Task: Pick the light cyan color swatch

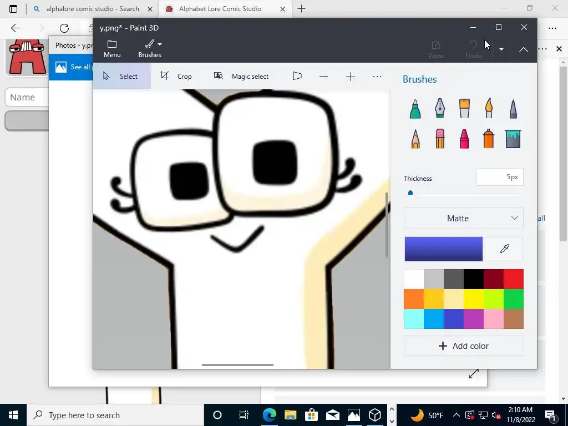Action: tap(414, 319)
